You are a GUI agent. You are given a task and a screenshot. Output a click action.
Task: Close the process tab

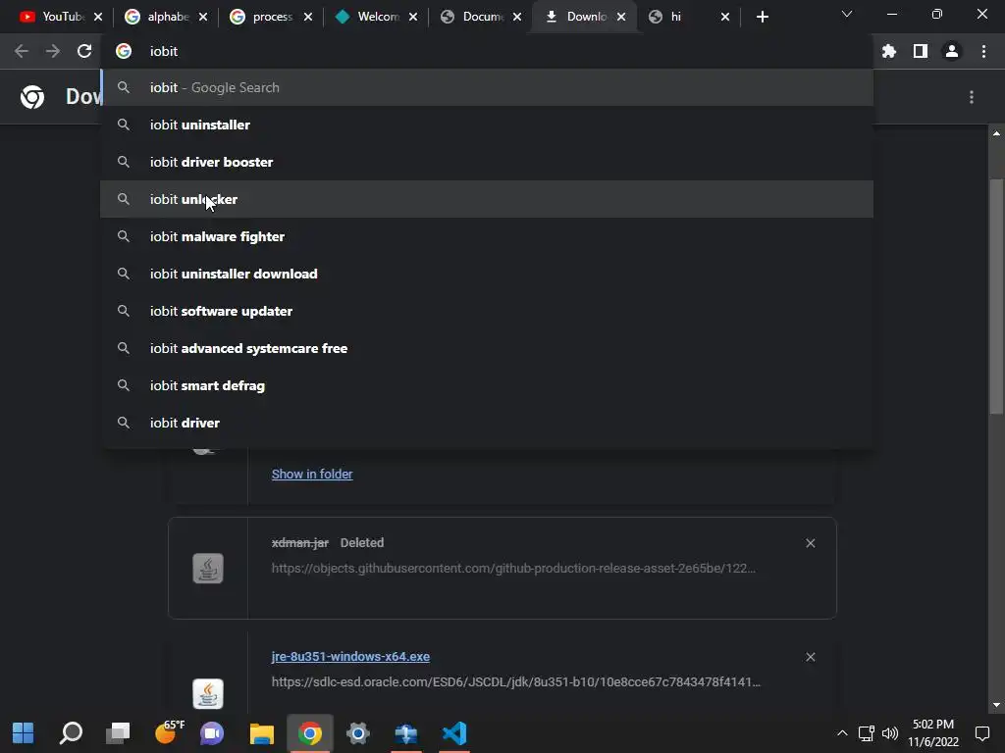pyautogui.click(x=308, y=17)
